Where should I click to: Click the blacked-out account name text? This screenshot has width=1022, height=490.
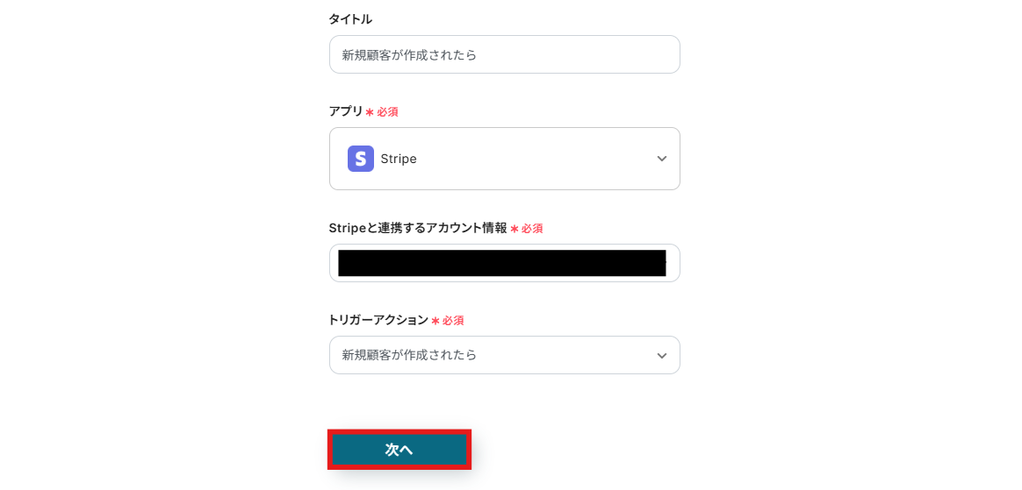(x=500, y=263)
